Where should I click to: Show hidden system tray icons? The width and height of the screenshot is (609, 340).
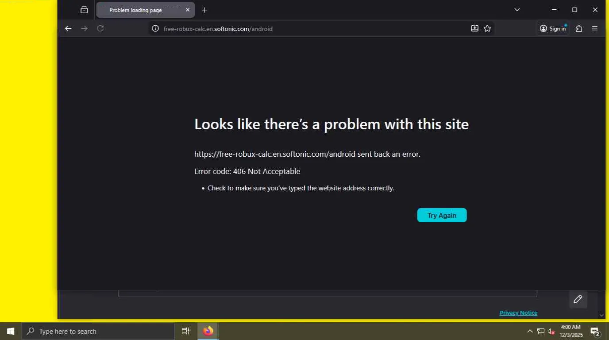point(530,331)
